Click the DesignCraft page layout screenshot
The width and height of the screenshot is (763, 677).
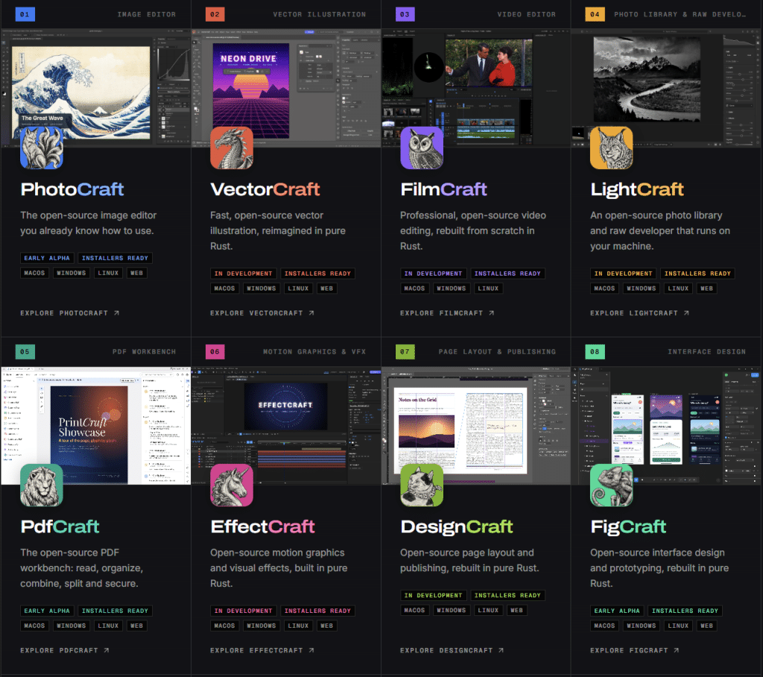[476, 425]
